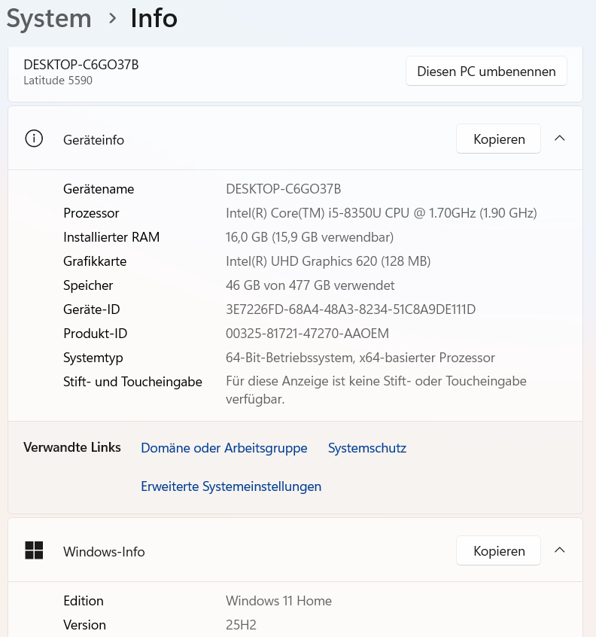Viewport: 596px width, 637px height.
Task: Click the version value 25H2
Action: pyautogui.click(x=241, y=625)
